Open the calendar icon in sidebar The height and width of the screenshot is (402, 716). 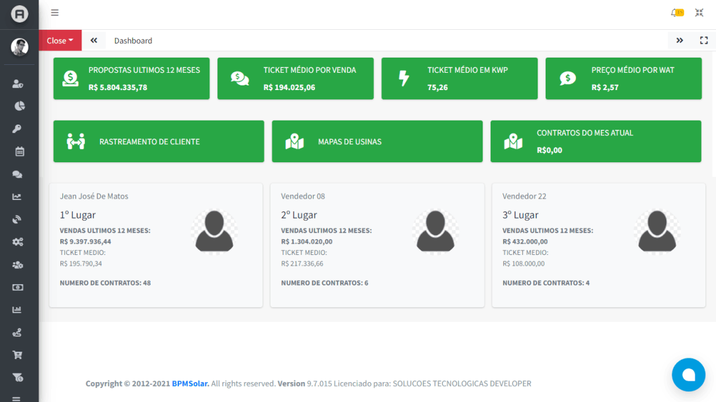tap(19, 152)
